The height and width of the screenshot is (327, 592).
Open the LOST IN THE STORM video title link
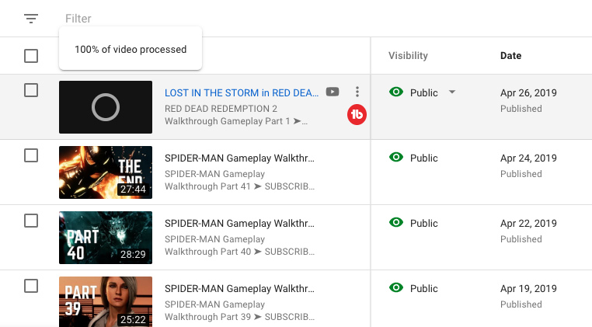tap(242, 93)
